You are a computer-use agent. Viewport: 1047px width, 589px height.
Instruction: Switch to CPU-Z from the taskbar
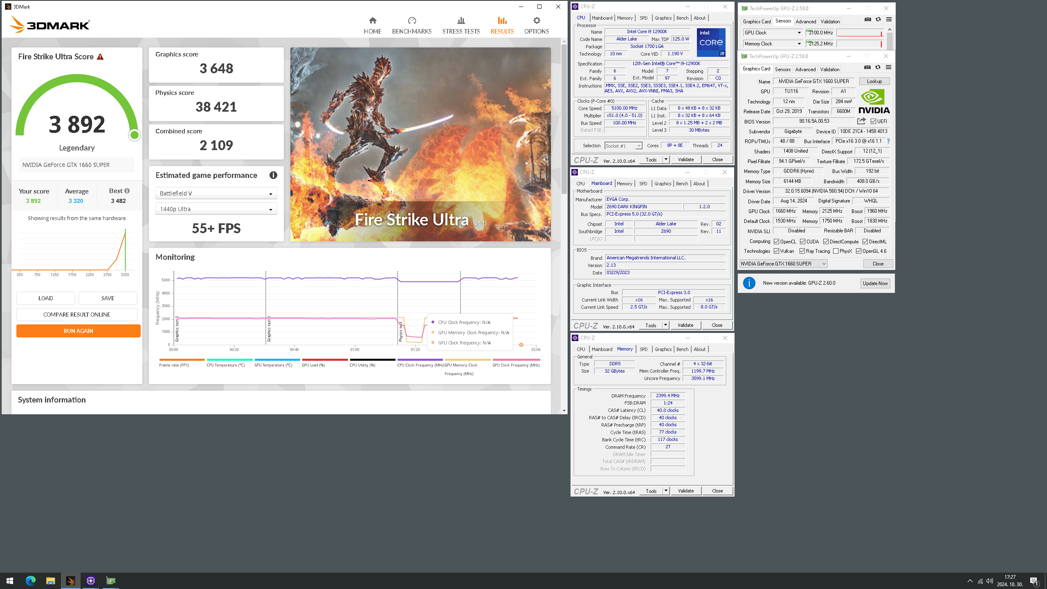click(90, 581)
